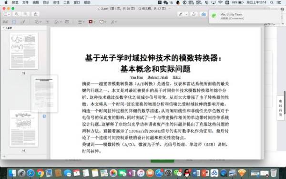Open the 预览 menu
The height and width of the screenshot is (179, 286).
(15, 2)
